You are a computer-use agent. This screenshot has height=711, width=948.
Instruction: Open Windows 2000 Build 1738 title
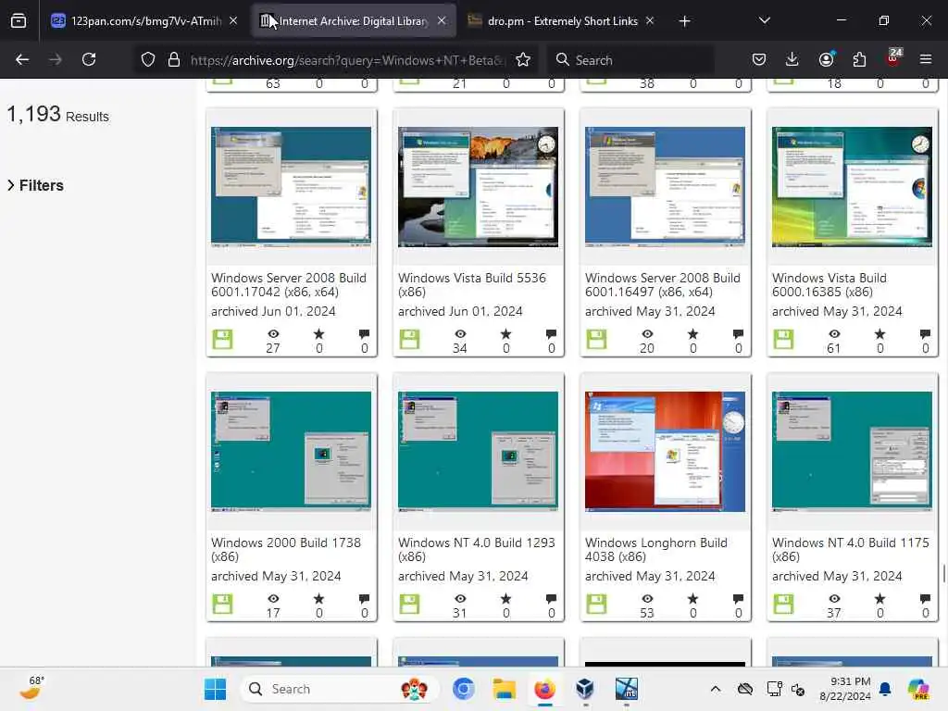pyautogui.click(x=286, y=550)
